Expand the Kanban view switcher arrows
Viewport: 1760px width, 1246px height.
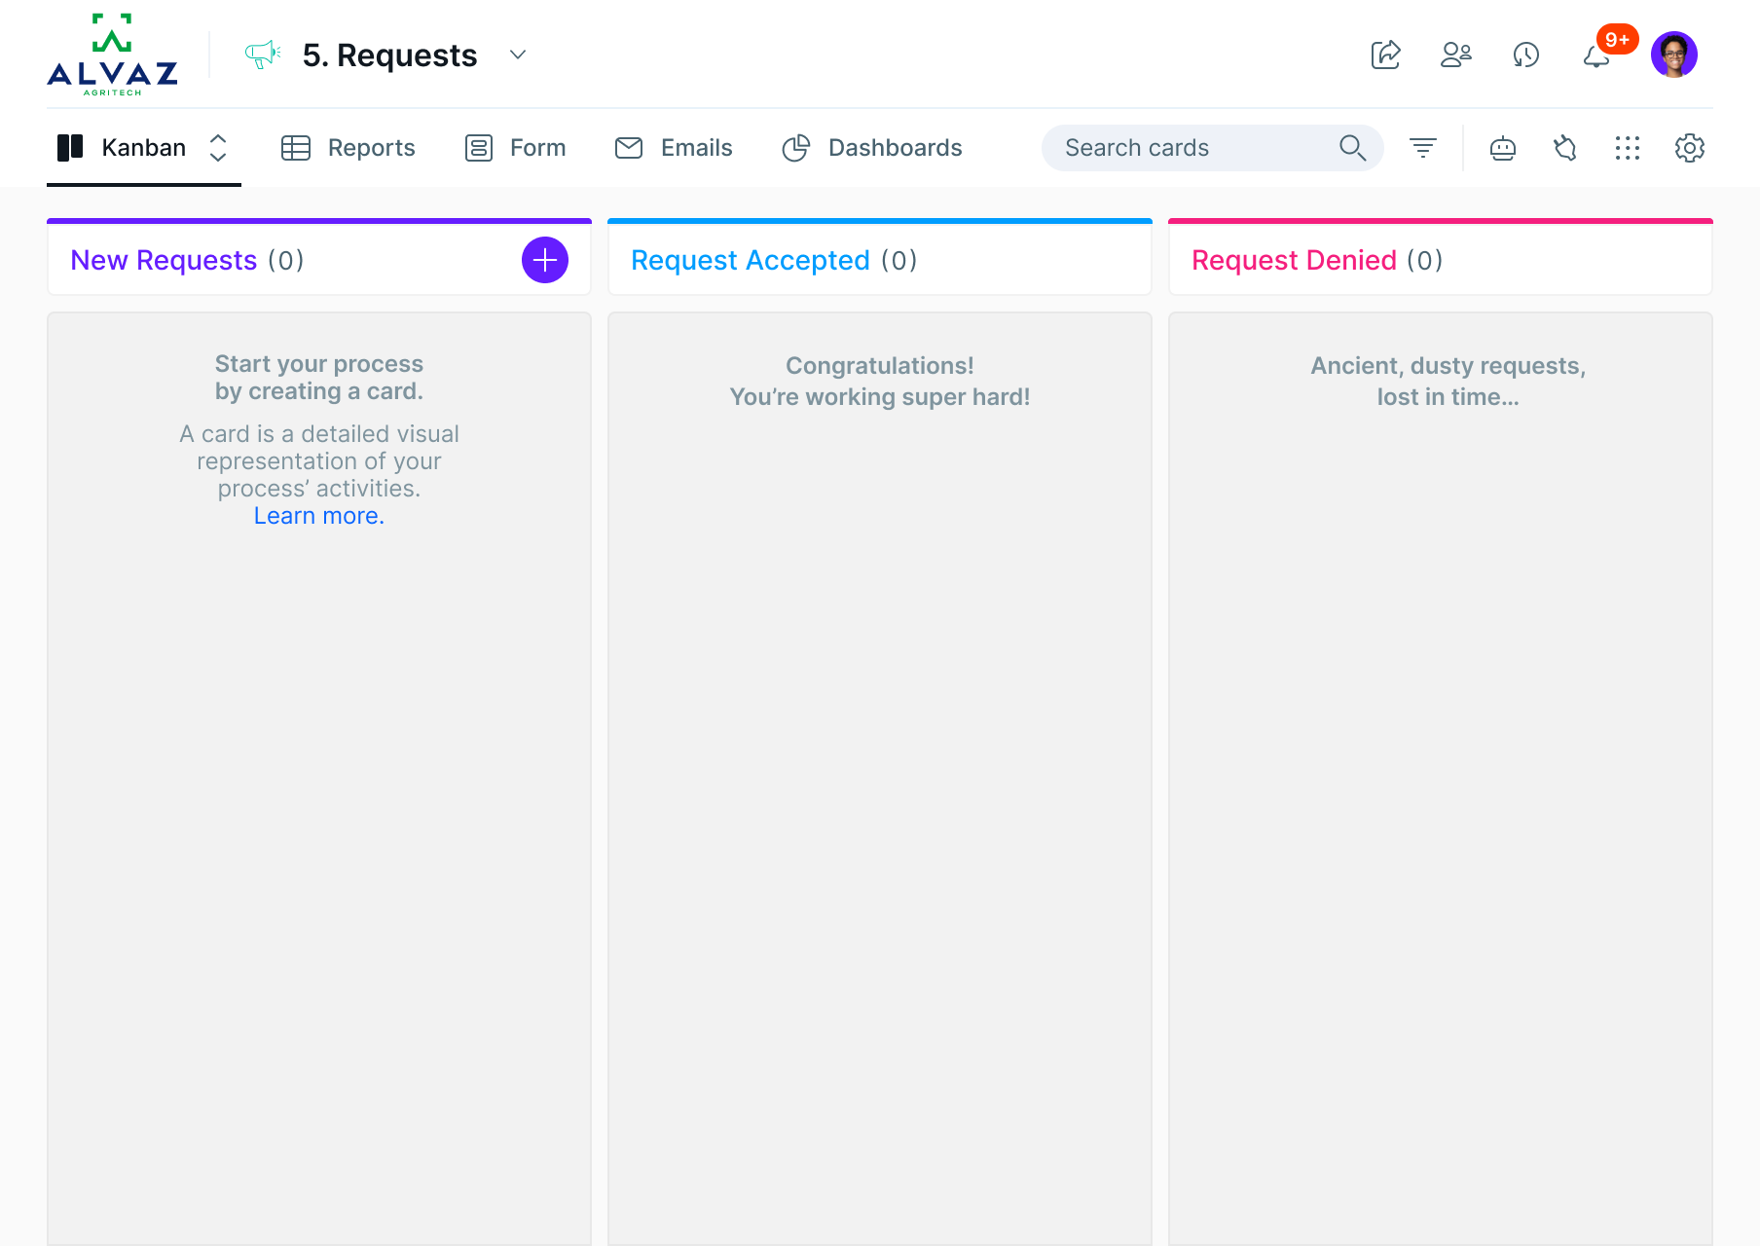[x=218, y=148]
